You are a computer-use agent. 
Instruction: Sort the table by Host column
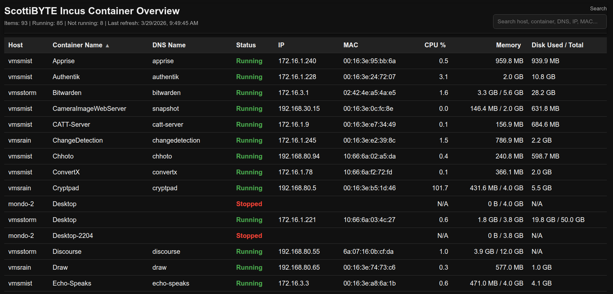pos(16,45)
